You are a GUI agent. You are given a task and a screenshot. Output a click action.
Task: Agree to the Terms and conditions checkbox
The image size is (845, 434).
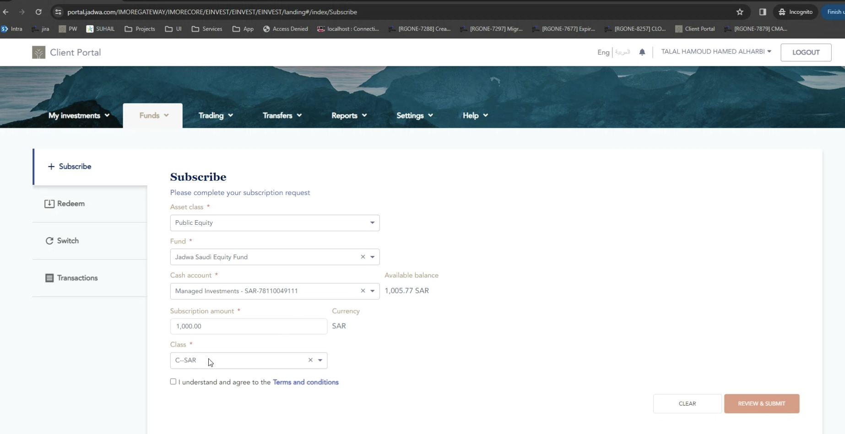(x=173, y=381)
